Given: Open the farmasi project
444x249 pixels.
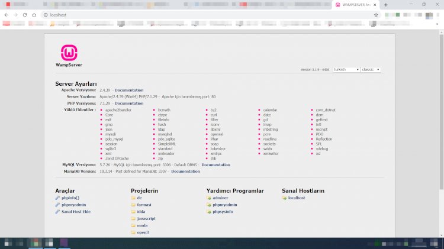Looking at the screenshot, I should tap(144, 205).
